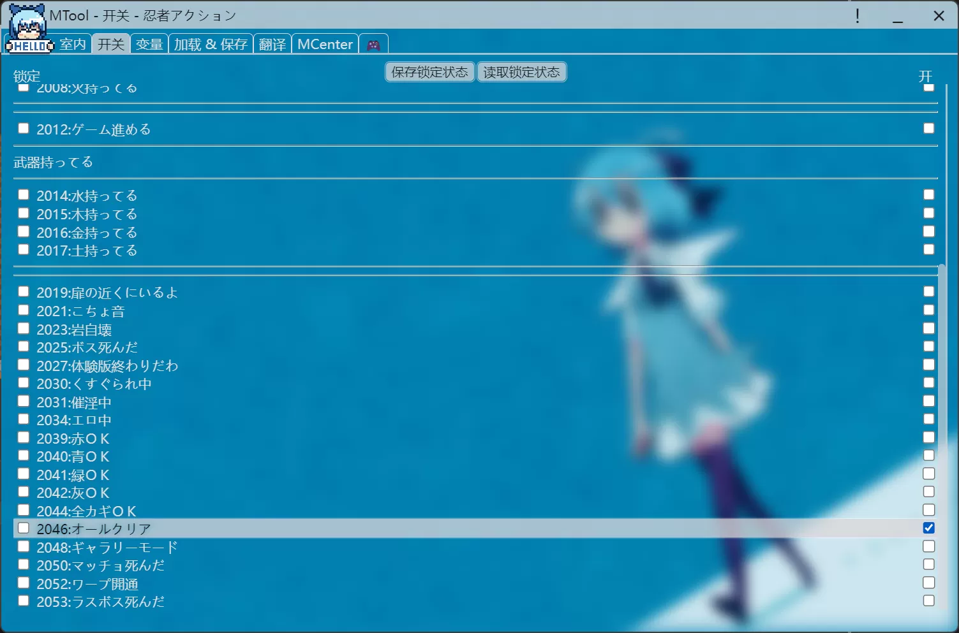Turn on switch 2041:緑ＯＫ
Viewport: 959px width, 633px height.
[x=929, y=474]
